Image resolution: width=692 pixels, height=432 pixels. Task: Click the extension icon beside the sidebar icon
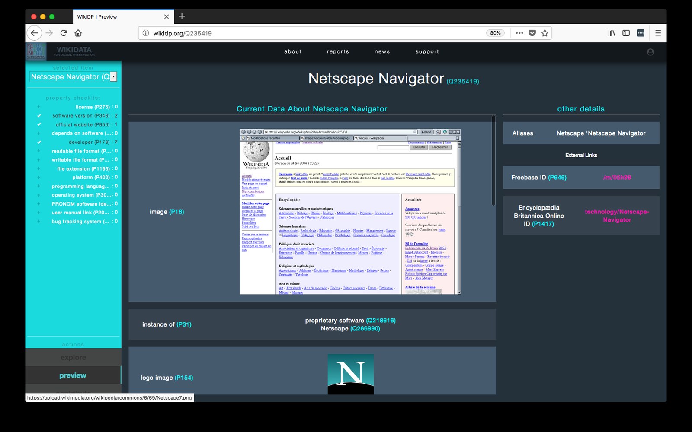click(641, 33)
